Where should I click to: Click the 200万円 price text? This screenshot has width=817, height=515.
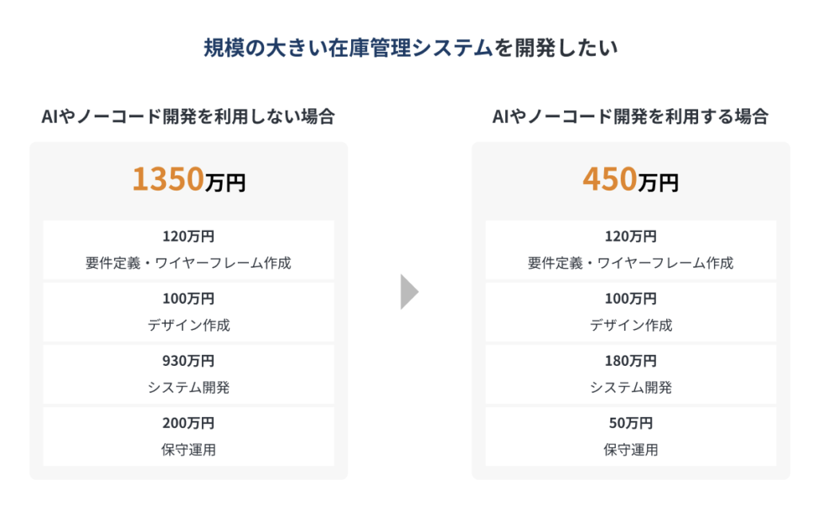188,423
